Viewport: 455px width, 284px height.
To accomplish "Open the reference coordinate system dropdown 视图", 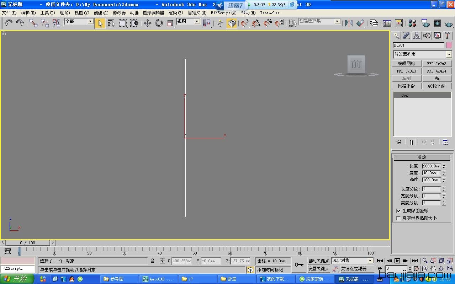I will (x=188, y=21).
